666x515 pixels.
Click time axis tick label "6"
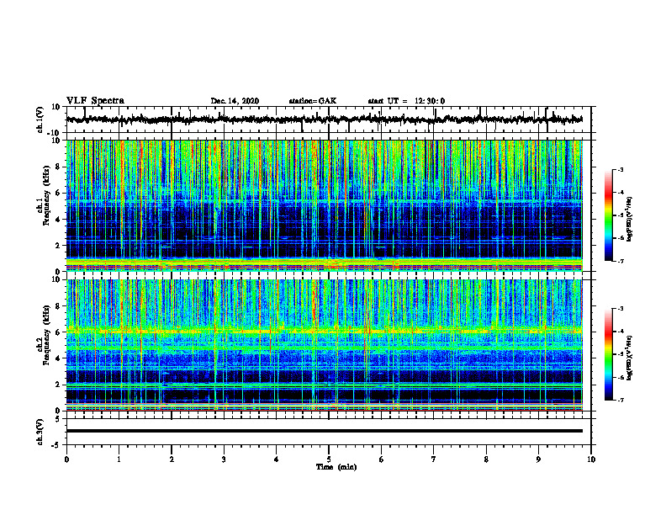click(x=382, y=459)
